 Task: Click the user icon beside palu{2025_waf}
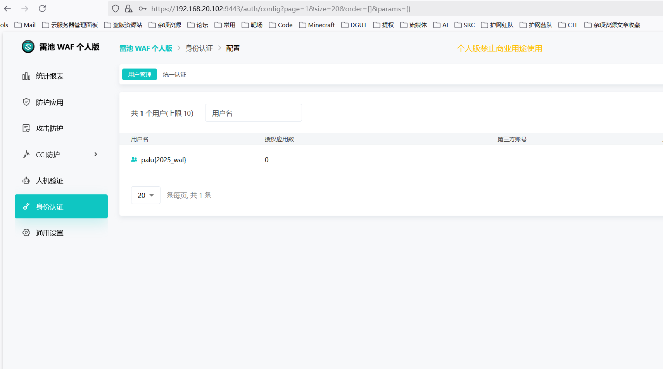(x=134, y=160)
